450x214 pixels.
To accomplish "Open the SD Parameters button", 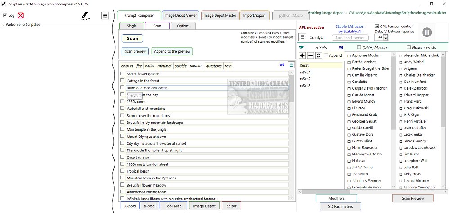I will (x=340, y=206).
